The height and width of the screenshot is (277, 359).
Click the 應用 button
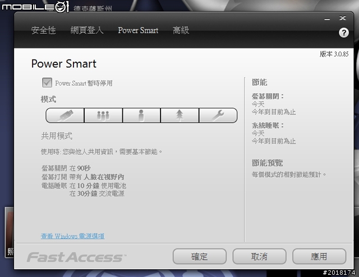319,256
